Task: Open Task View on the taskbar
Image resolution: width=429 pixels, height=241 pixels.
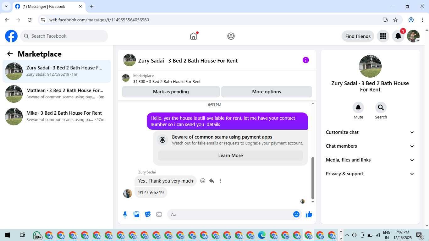Action: click(22, 235)
